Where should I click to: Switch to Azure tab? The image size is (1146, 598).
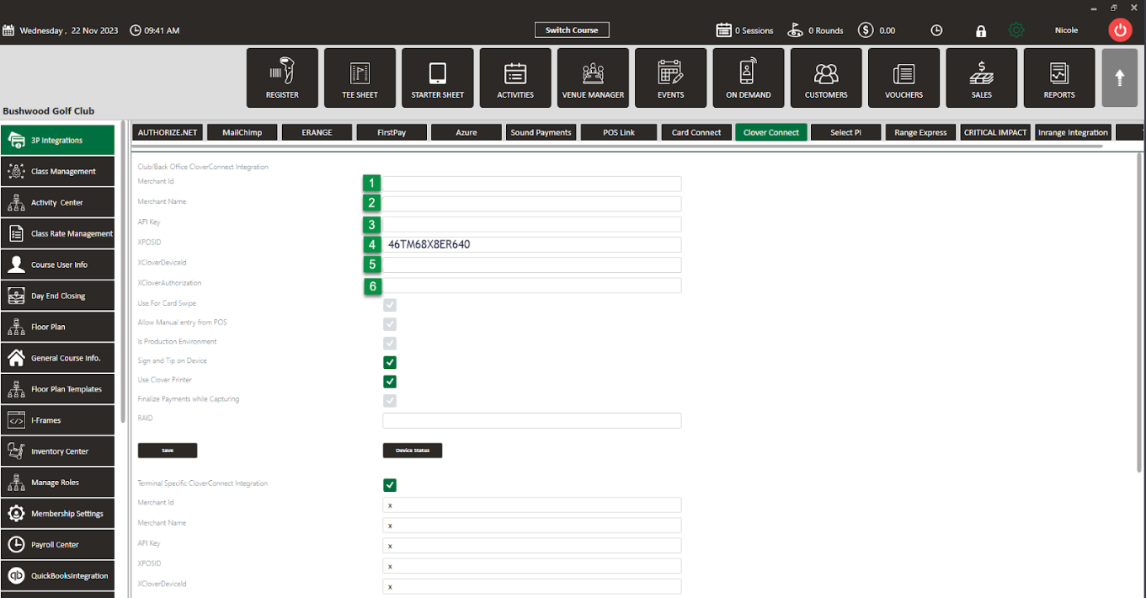click(466, 132)
